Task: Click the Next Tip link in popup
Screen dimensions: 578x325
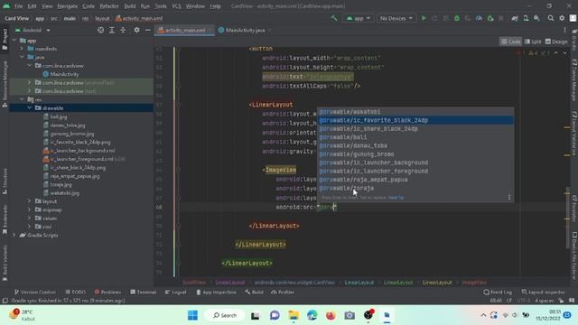Action: [x=396, y=198]
